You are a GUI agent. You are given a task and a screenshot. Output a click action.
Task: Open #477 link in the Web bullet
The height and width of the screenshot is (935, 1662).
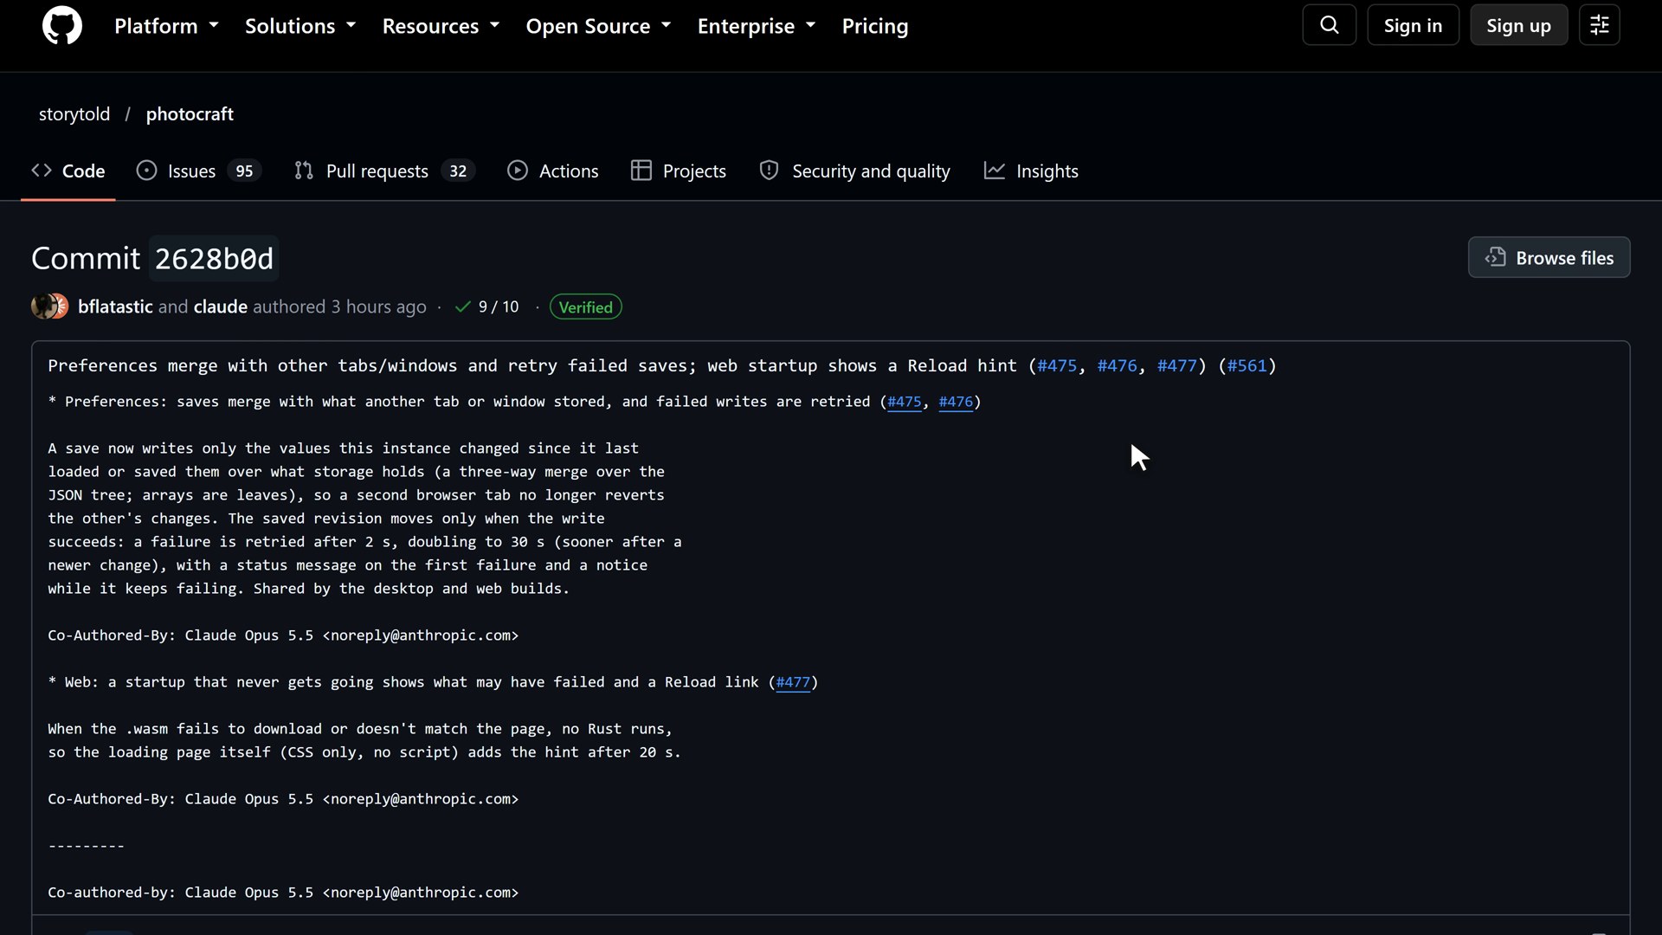[793, 682]
